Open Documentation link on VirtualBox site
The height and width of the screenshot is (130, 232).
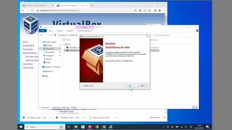30,53
